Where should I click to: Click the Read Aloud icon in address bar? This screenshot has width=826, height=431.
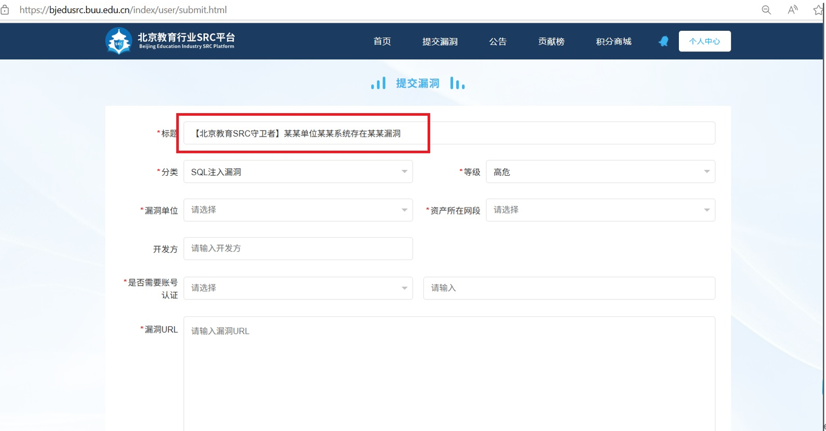793,10
